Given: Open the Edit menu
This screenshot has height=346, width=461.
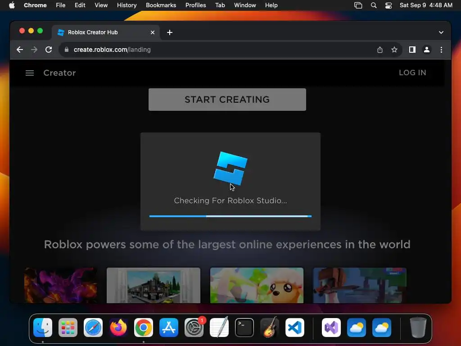Looking at the screenshot, I should pyautogui.click(x=80, y=5).
